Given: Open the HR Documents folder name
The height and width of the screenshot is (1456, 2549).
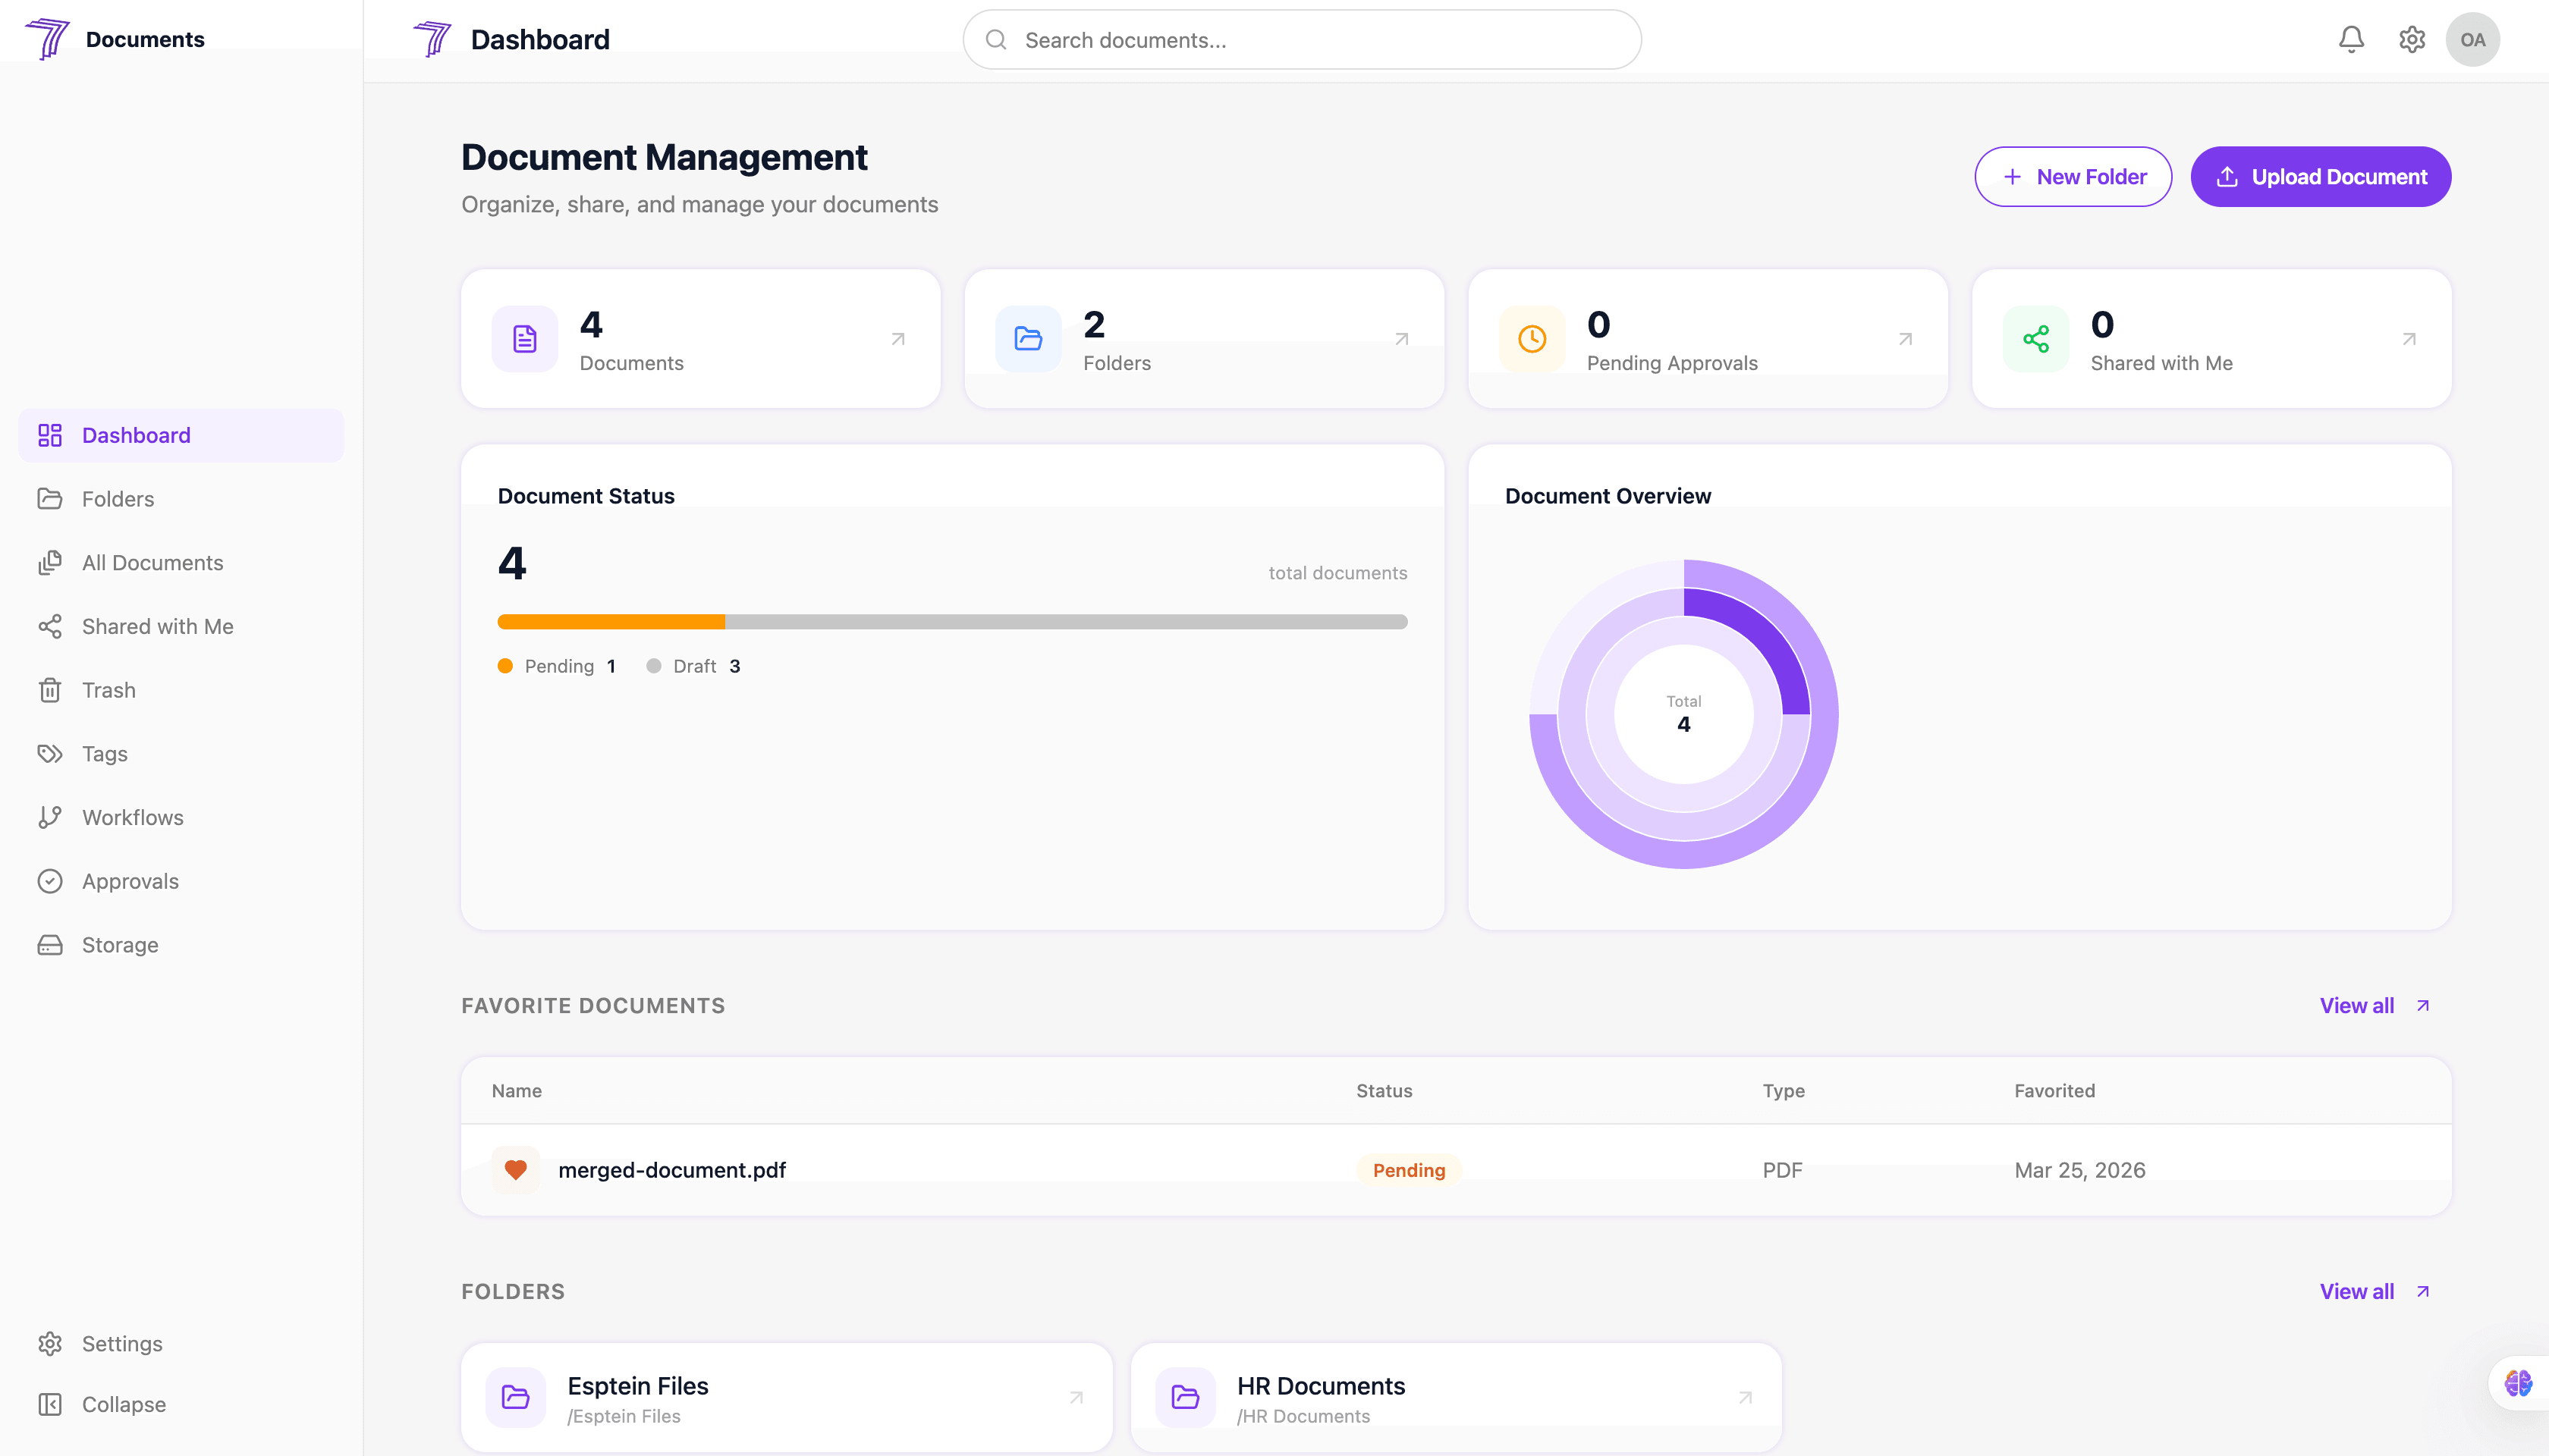Looking at the screenshot, I should click(1321, 1386).
